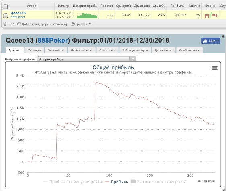Switch to the 'Графики' tab

tap(15, 50)
